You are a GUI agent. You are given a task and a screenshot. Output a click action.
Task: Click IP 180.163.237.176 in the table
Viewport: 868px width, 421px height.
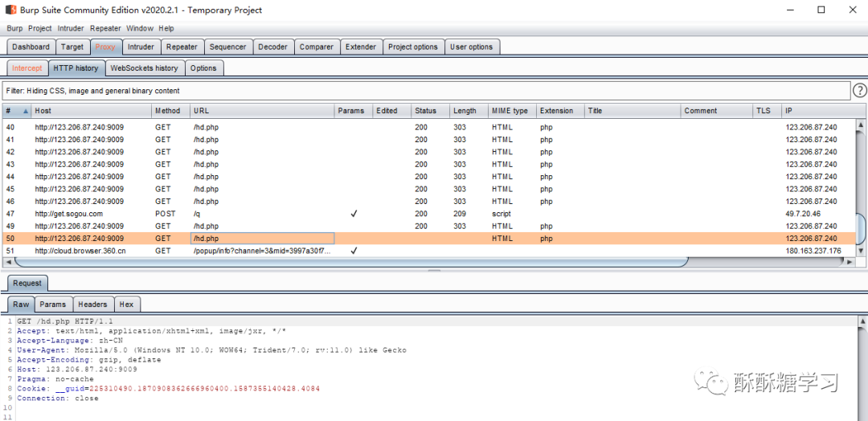813,251
